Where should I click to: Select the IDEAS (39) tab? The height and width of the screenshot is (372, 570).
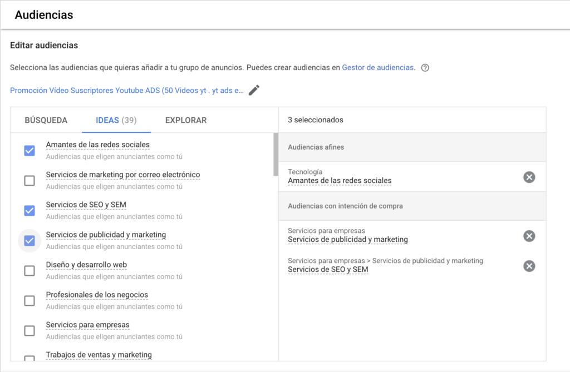pyautogui.click(x=116, y=120)
